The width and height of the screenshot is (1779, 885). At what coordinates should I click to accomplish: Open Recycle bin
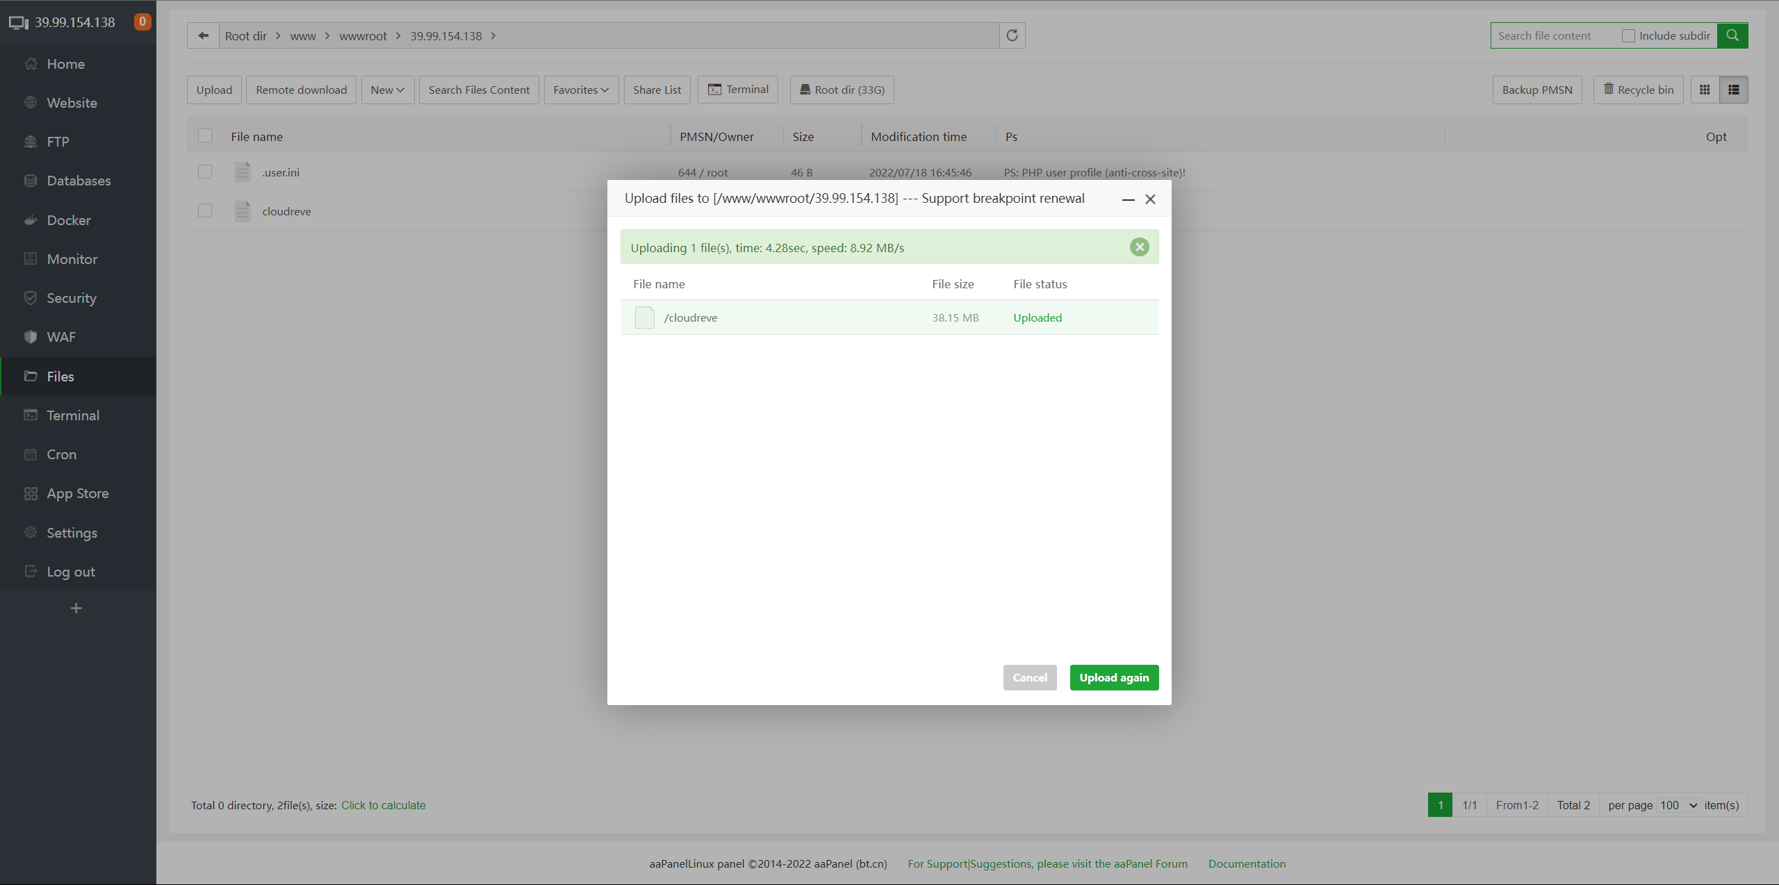point(1638,90)
